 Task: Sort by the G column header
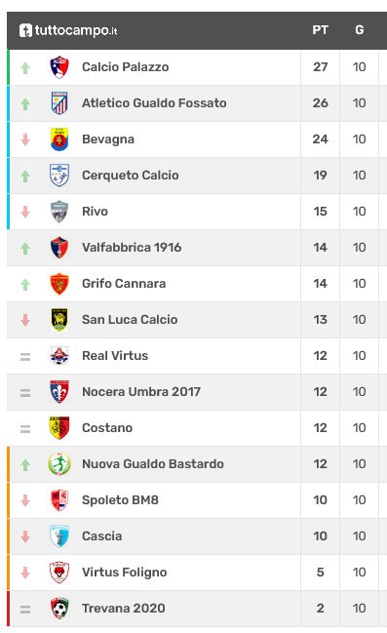[x=359, y=30]
